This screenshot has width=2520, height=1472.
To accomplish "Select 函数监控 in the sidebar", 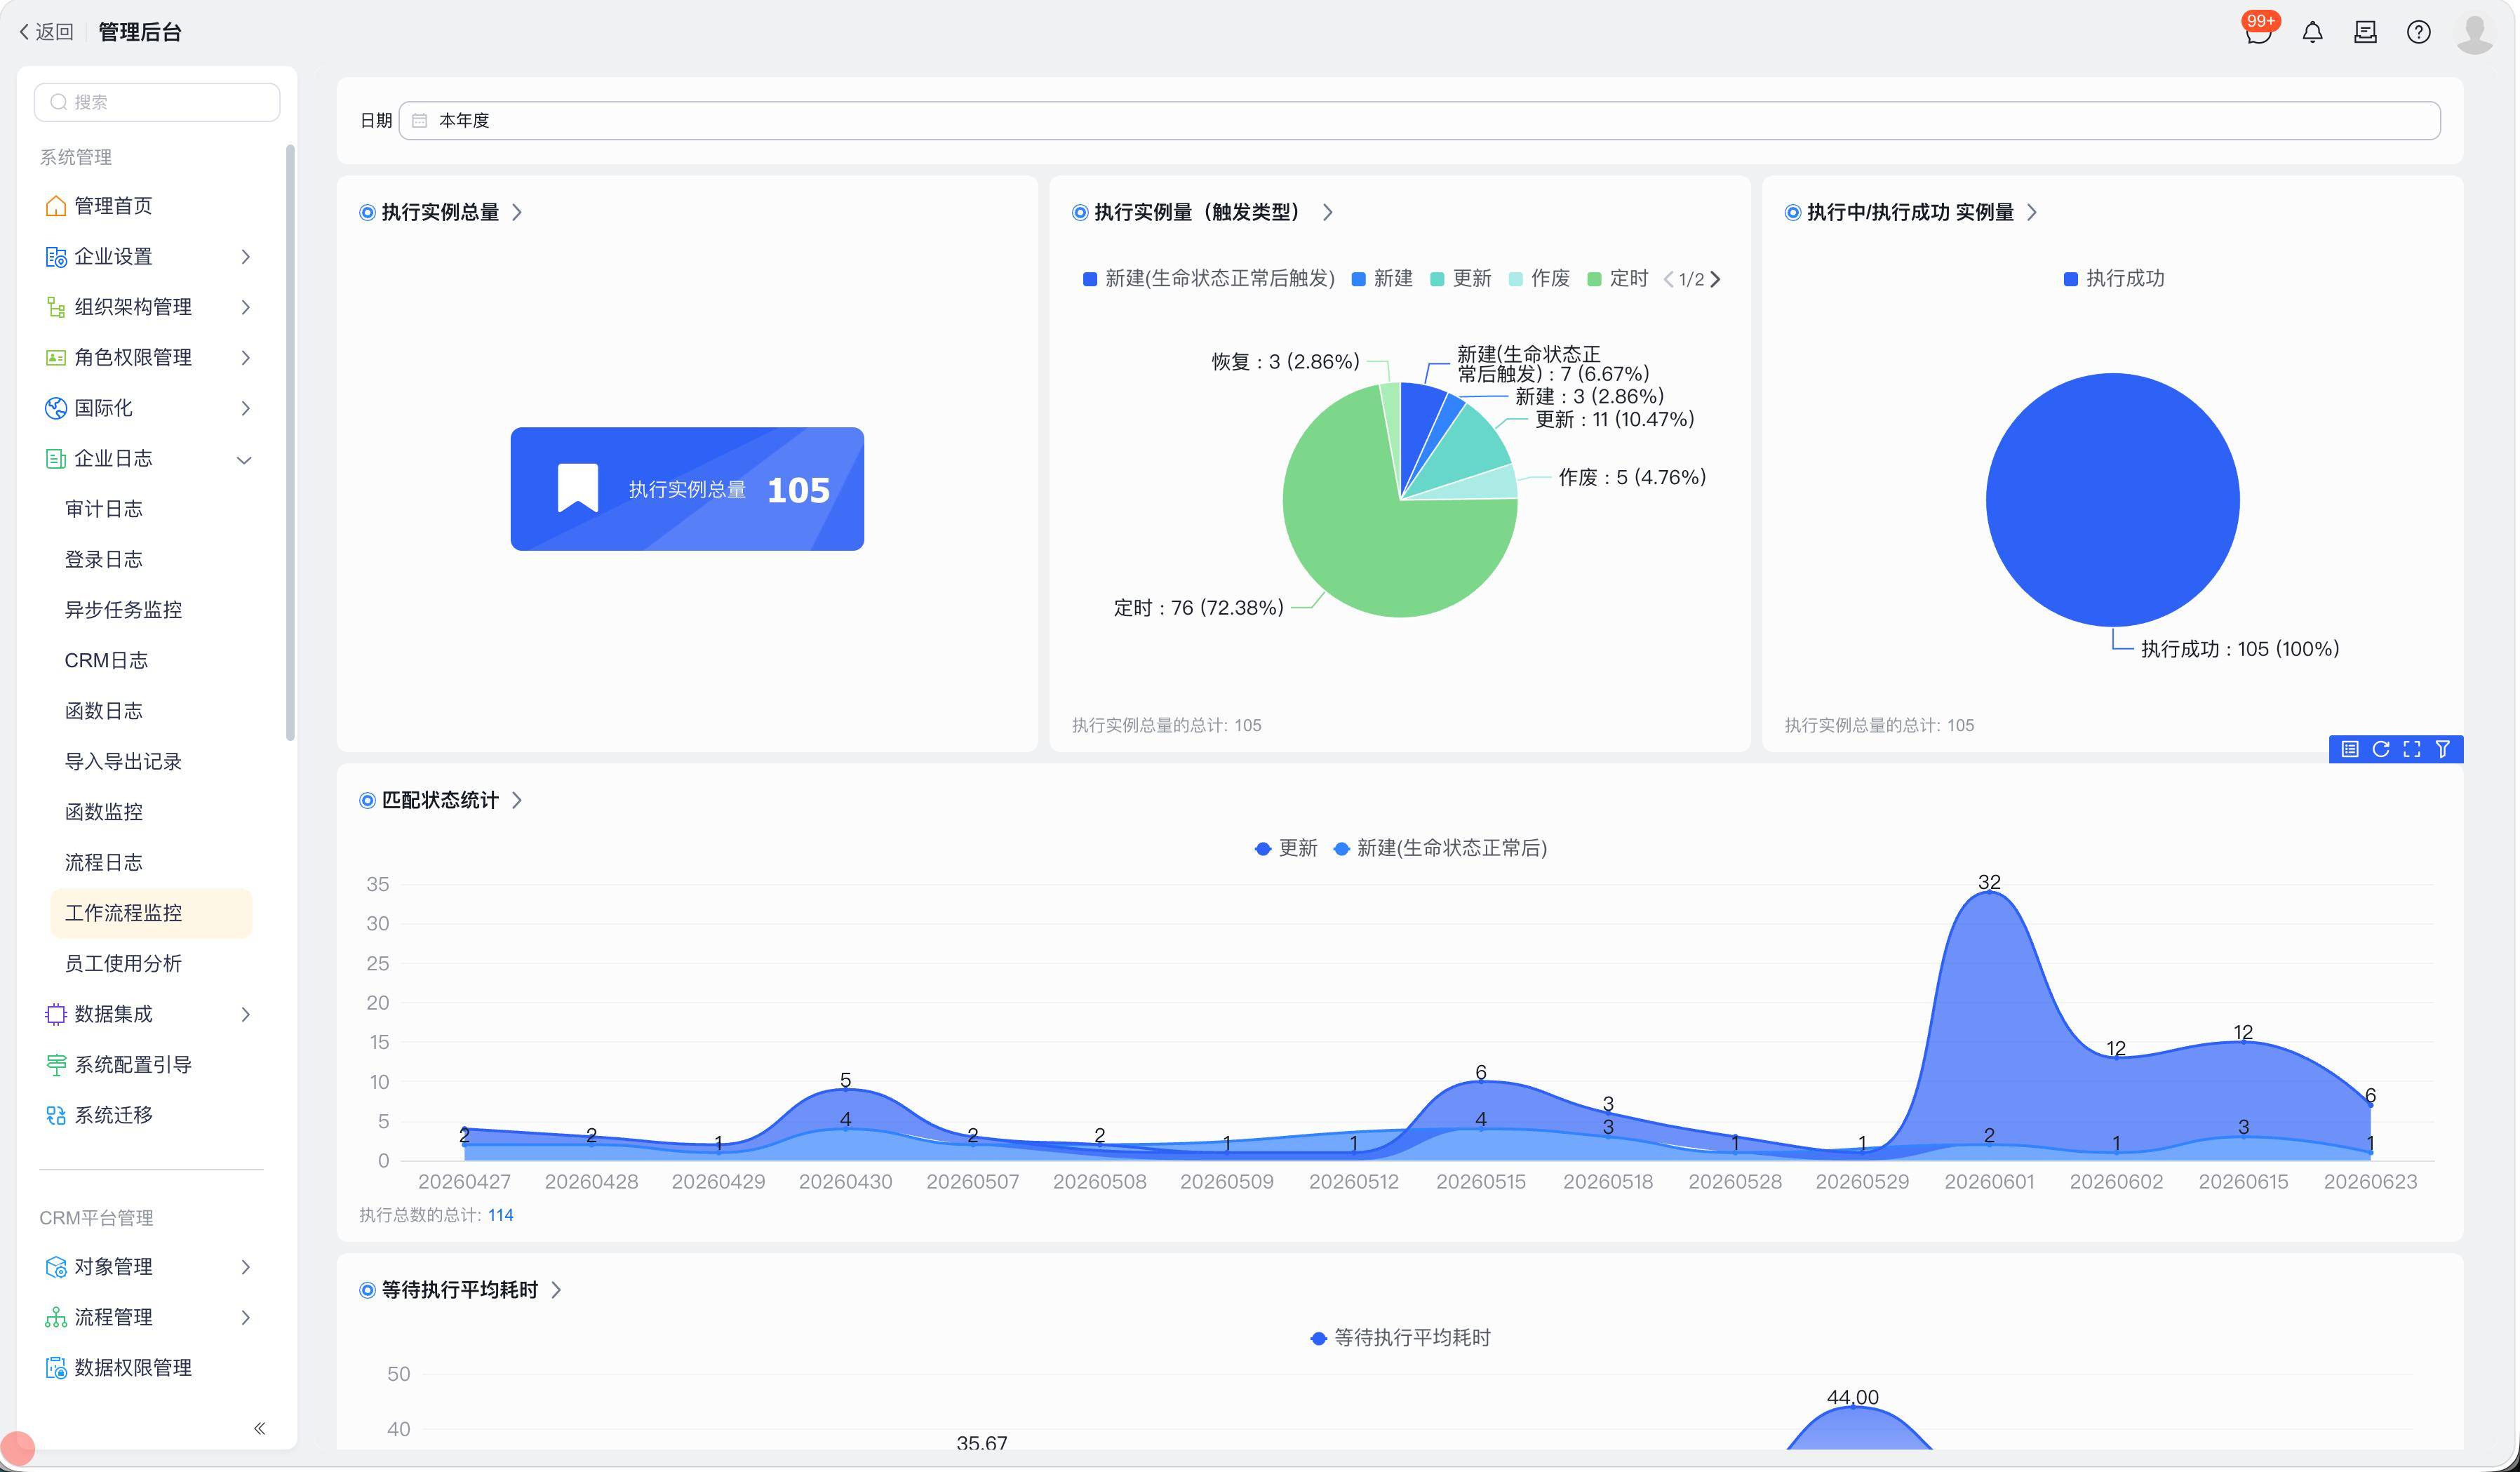I will [104, 812].
